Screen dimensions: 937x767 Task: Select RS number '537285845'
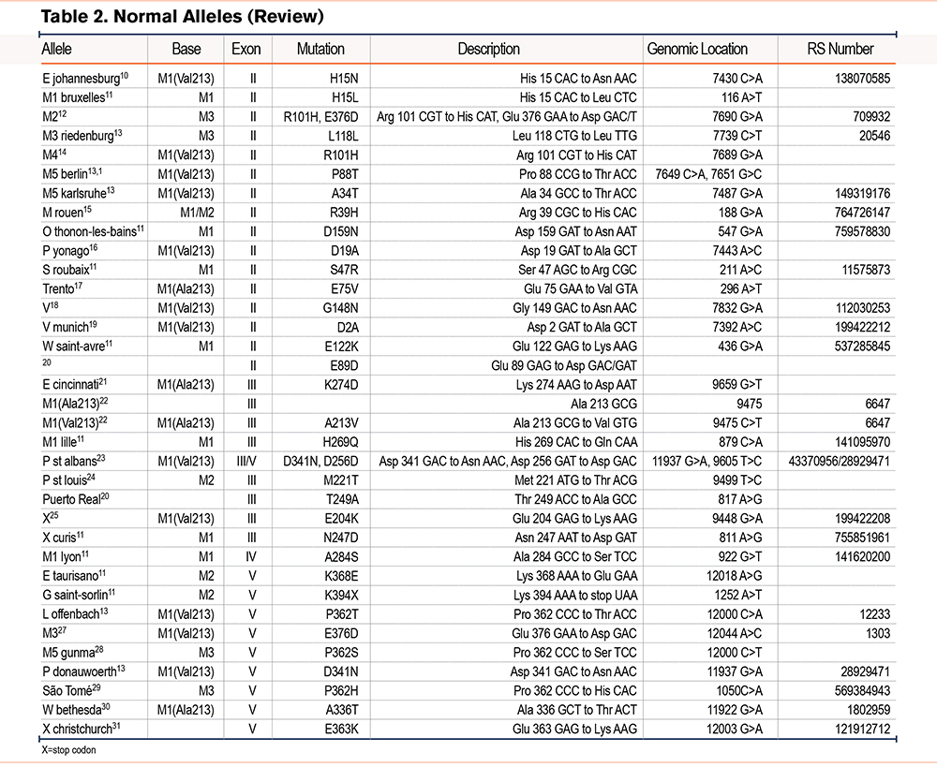[862, 346]
